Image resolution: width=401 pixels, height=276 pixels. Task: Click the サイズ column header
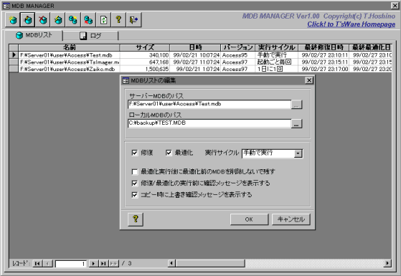point(144,47)
